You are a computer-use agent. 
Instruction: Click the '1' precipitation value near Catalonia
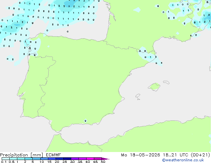tap(150, 57)
